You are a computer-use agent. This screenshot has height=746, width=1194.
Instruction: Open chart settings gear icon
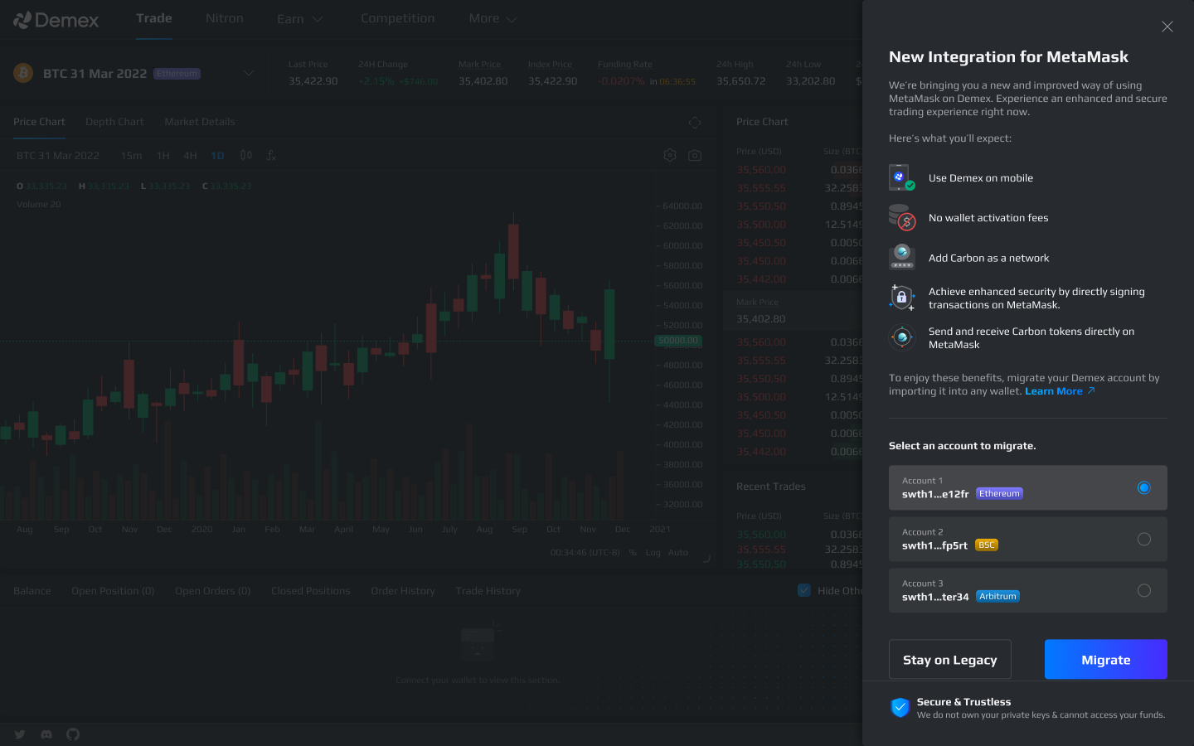click(x=670, y=155)
